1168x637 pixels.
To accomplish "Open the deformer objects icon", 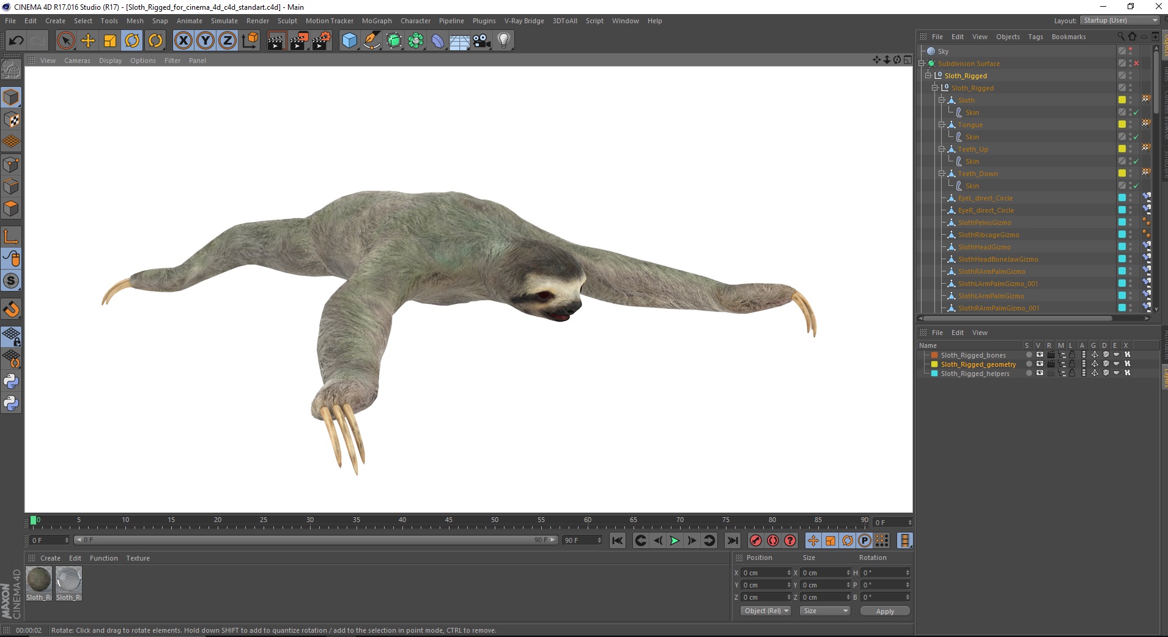I will click(x=438, y=41).
